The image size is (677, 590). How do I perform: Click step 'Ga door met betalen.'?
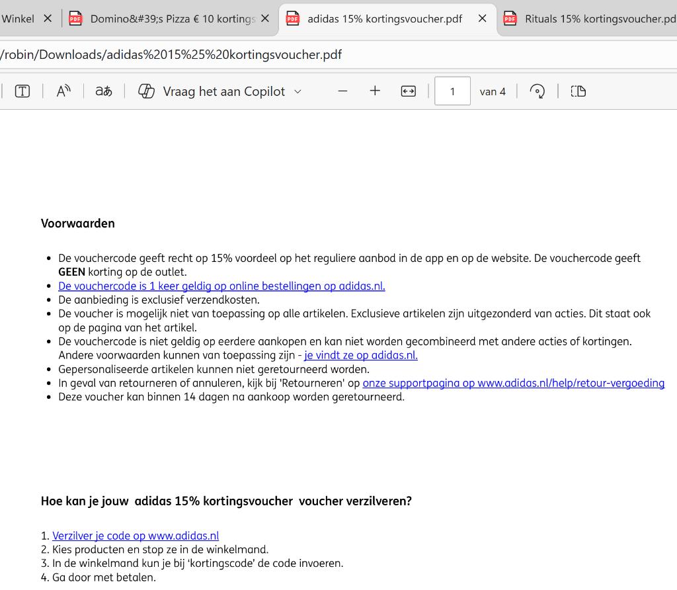[104, 577]
